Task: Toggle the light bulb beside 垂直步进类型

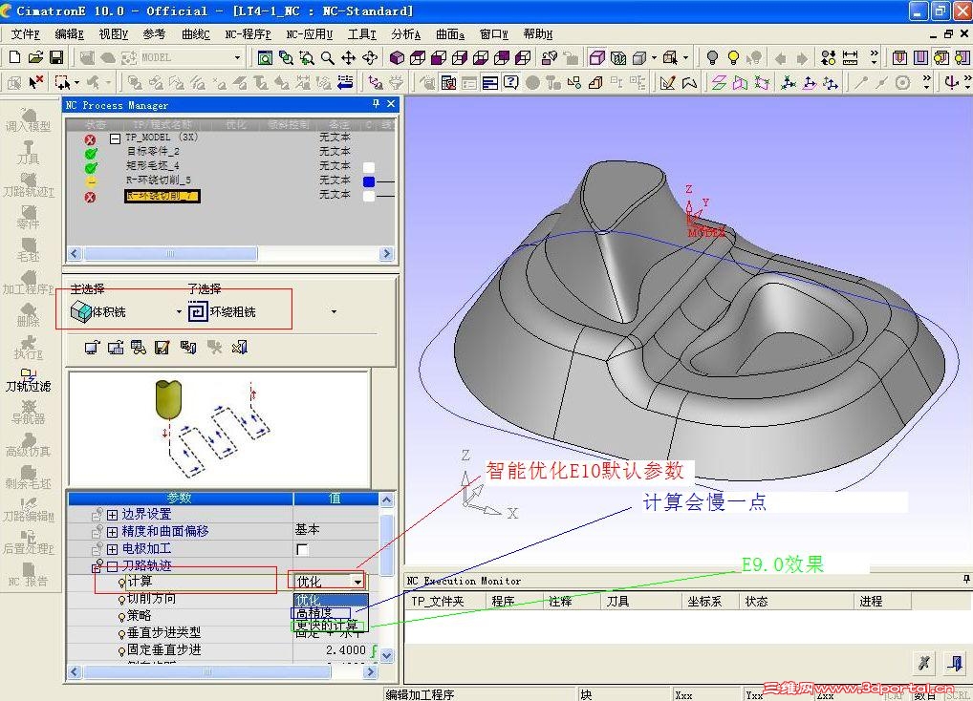Action: point(121,633)
